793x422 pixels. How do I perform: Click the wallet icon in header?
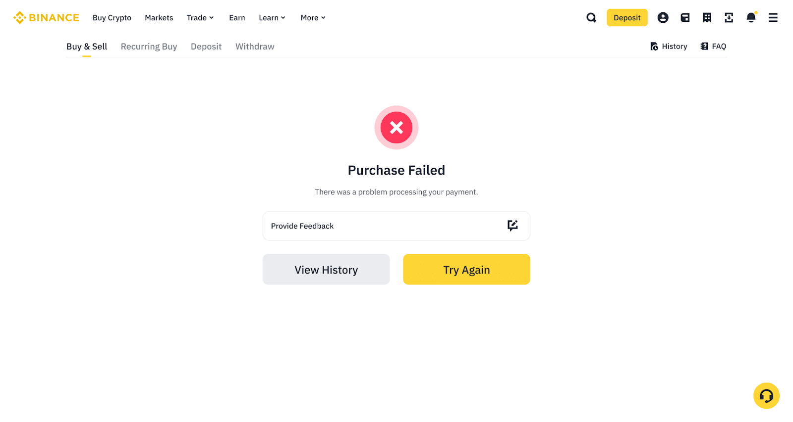[685, 18]
